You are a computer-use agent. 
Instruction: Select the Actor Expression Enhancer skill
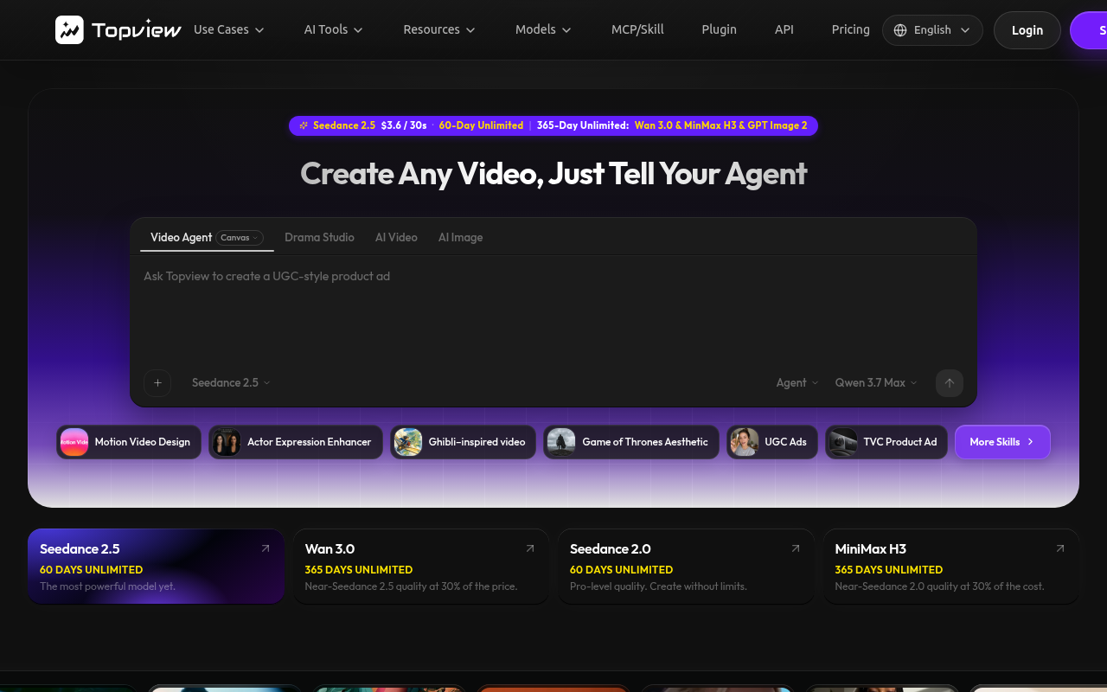pos(296,442)
